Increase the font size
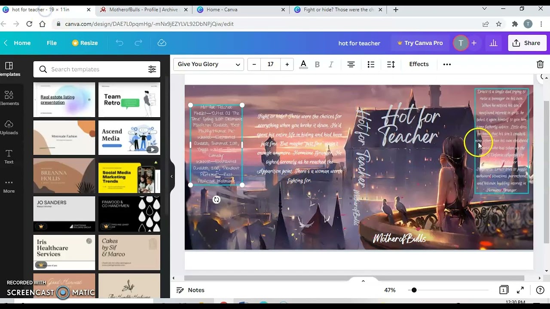Image resolution: width=550 pixels, height=309 pixels. 287,64
